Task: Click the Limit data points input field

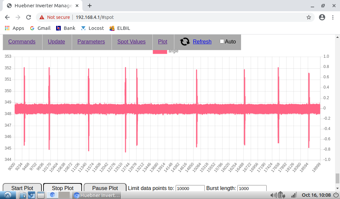Action: 190,188
